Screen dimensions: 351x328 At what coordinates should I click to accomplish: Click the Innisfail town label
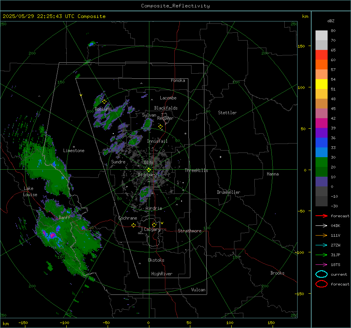pyautogui.click(x=157, y=141)
